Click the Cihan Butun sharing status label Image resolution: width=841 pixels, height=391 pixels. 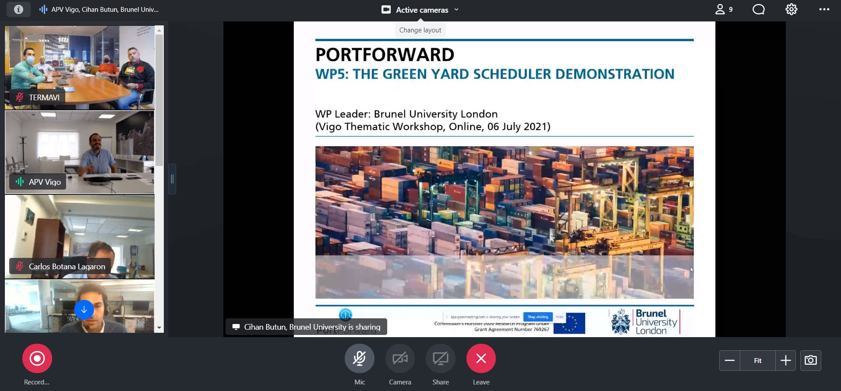point(306,327)
